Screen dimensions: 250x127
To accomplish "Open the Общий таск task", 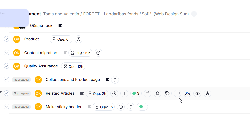I will [x=41, y=26].
